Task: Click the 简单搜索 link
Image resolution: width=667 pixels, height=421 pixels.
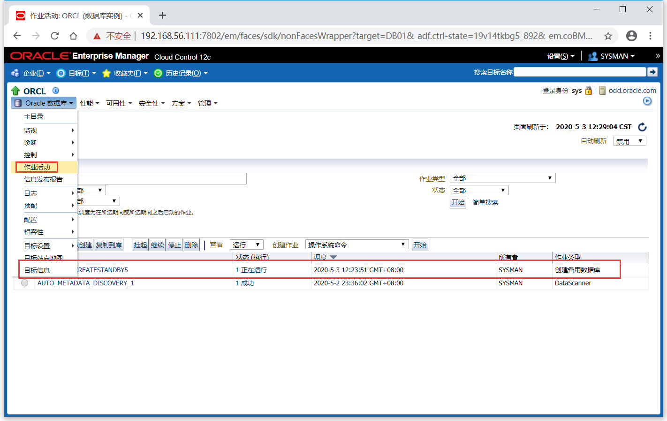Action: pyautogui.click(x=485, y=202)
